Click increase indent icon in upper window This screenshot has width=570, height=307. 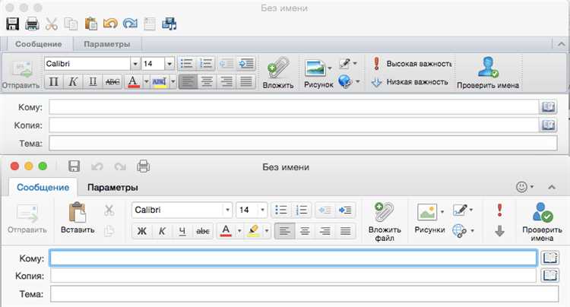coord(246,64)
